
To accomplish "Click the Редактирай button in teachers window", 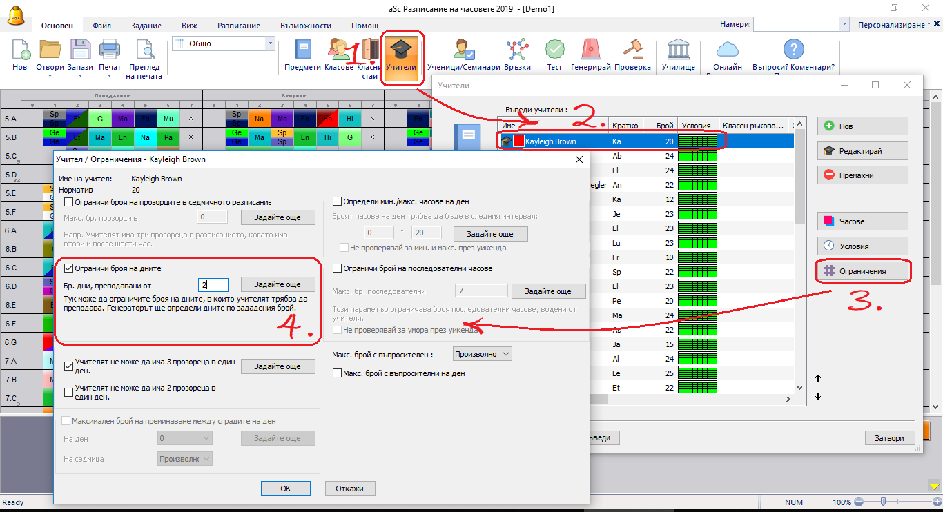I will (x=862, y=150).
